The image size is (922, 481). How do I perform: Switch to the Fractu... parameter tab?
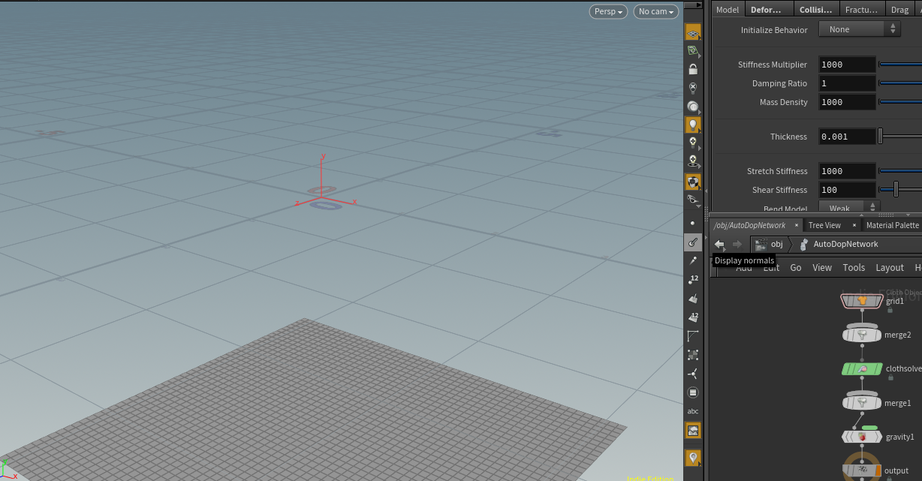[861, 10]
